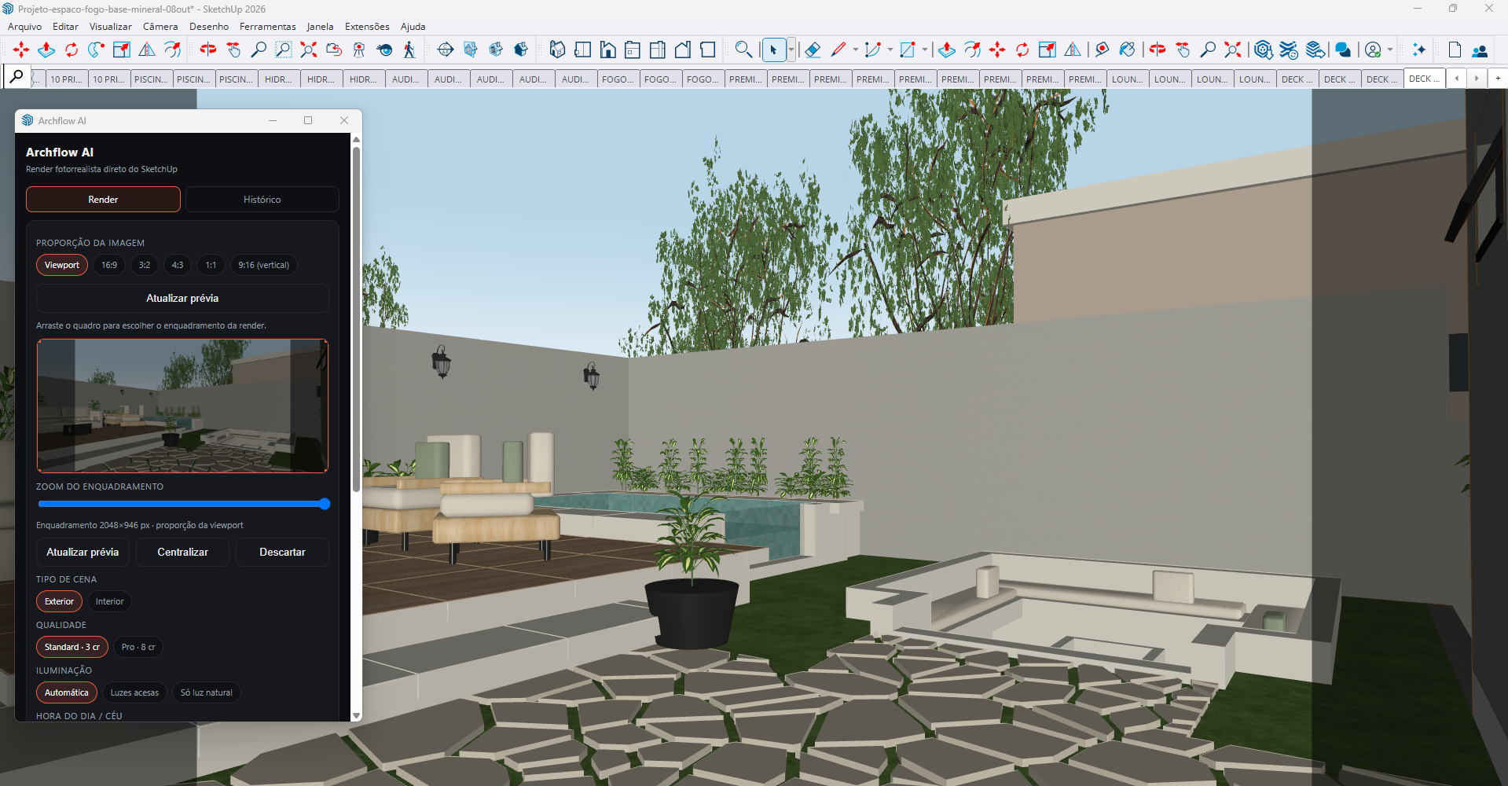Click the render framing preview thumbnail
1508x786 pixels.
(x=182, y=406)
